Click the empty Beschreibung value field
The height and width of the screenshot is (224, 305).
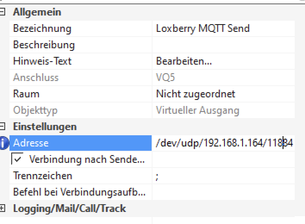pyautogui.click(x=223, y=45)
